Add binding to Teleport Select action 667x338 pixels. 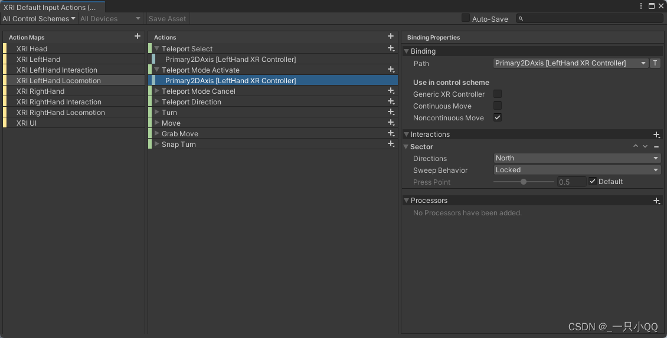391,48
